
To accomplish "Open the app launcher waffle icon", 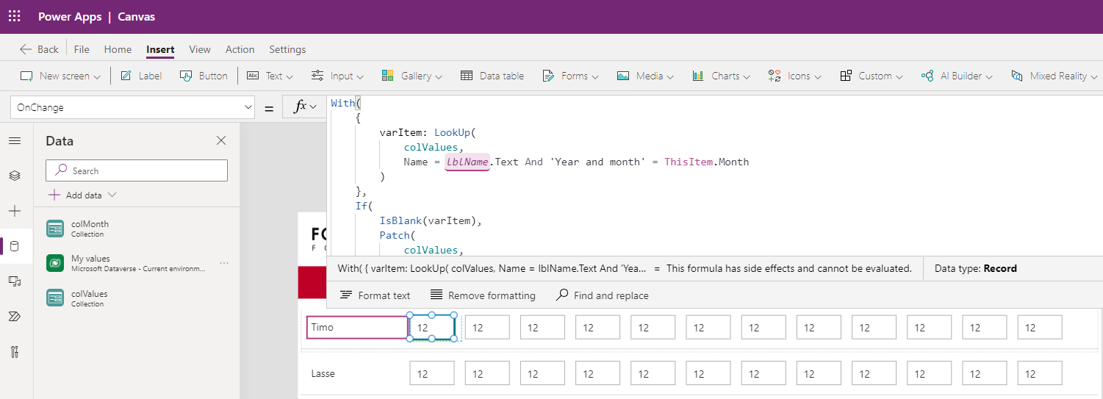I will coord(15,16).
